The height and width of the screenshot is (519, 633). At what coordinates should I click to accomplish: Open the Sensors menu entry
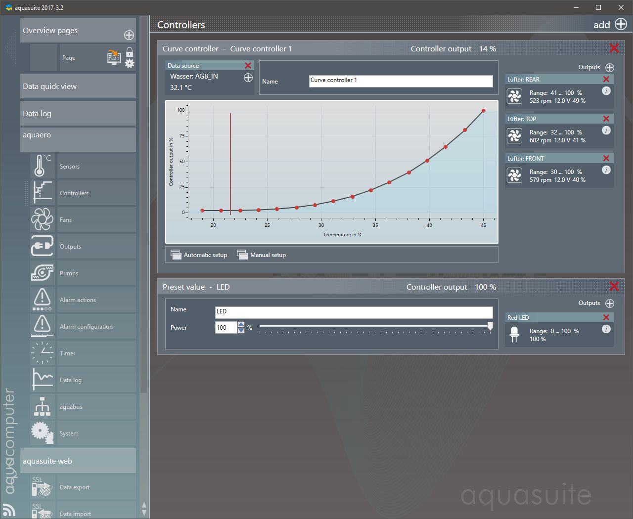[x=96, y=166]
